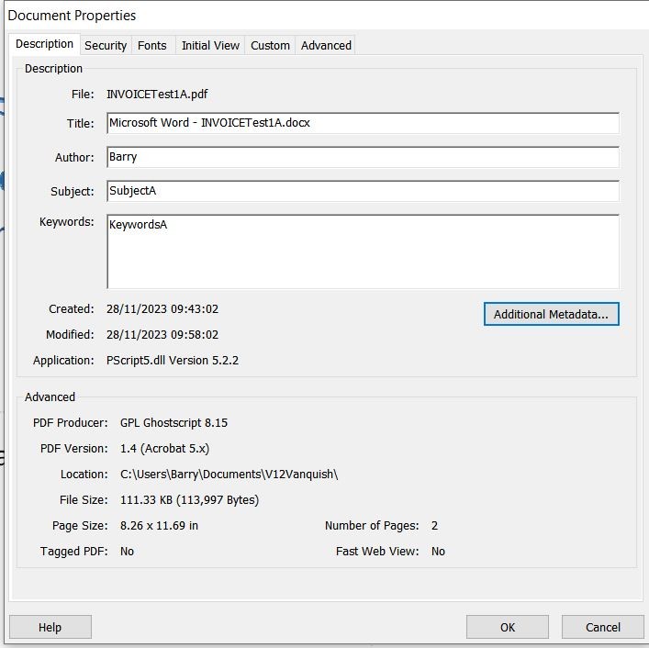Open the Security tab
This screenshot has height=648, width=649.
[x=106, y=46]
